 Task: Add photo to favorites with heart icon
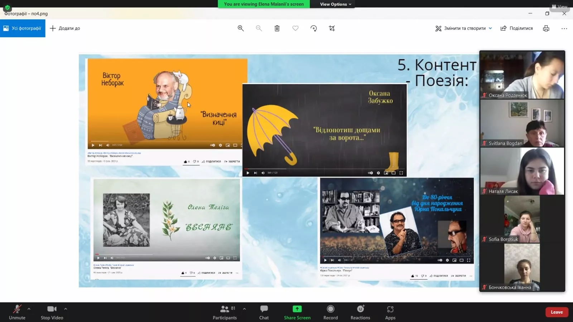pyautogui.click(x=295, y=28)
